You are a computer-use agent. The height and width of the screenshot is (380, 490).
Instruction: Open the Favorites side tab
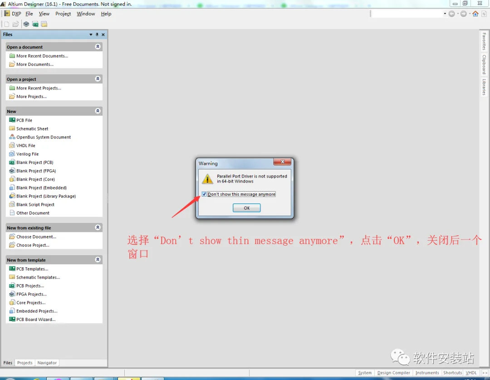(484, 41)
